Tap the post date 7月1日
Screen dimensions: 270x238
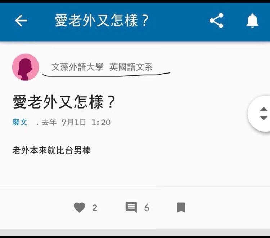[x=73, y=123]
